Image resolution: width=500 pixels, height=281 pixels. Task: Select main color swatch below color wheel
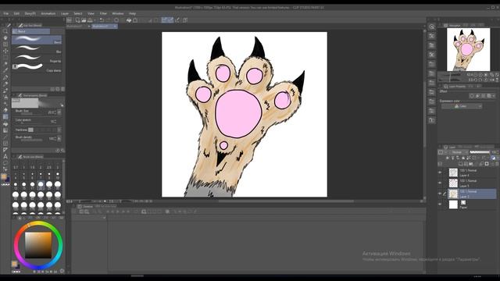click(x=14, y=264)
